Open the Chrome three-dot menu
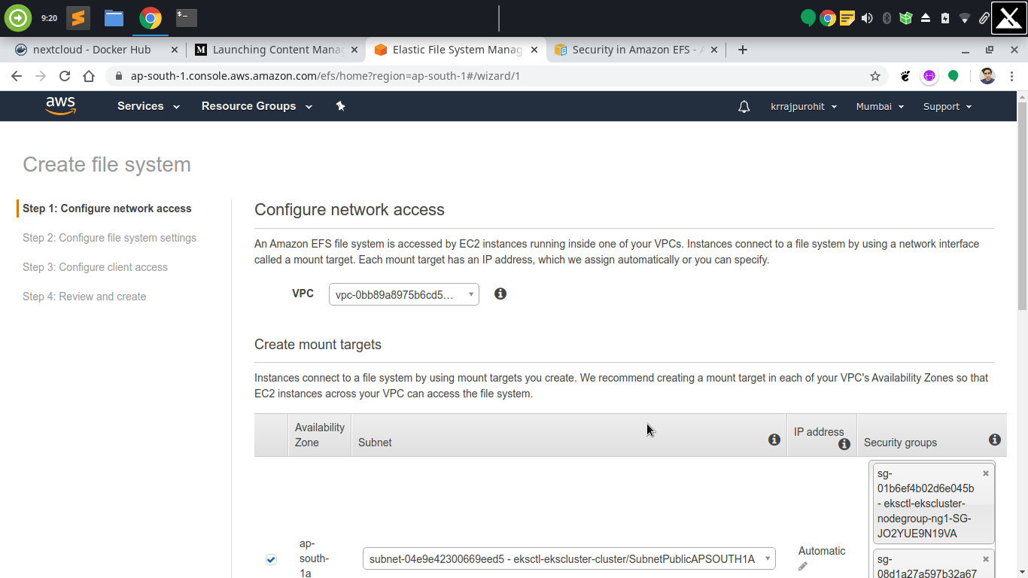The image size is (1028, 578). click(x=1012, y=76)
